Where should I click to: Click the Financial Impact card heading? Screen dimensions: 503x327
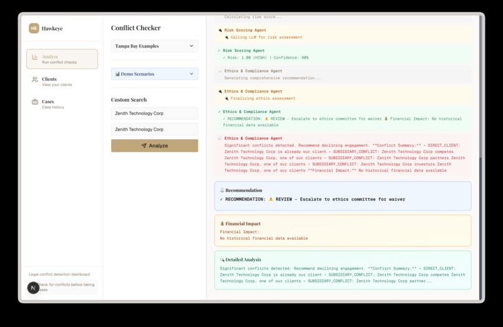pos(243,223)
